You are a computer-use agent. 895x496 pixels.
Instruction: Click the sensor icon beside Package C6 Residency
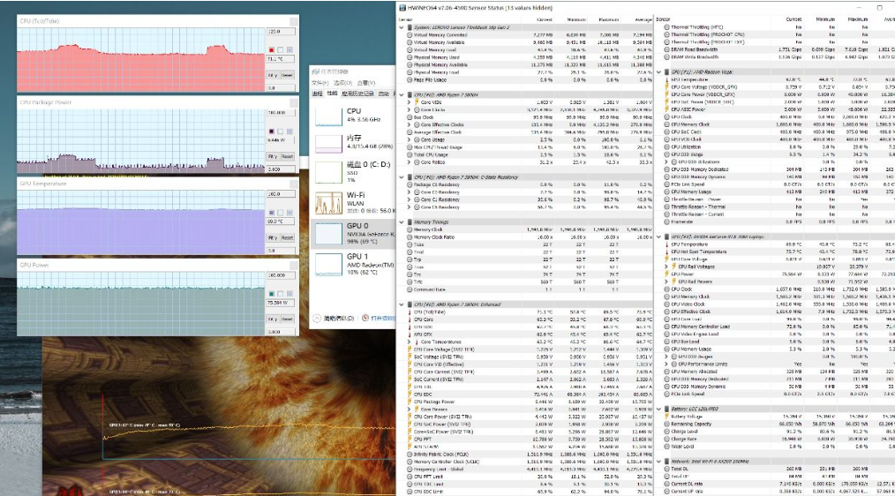[410, 185]
